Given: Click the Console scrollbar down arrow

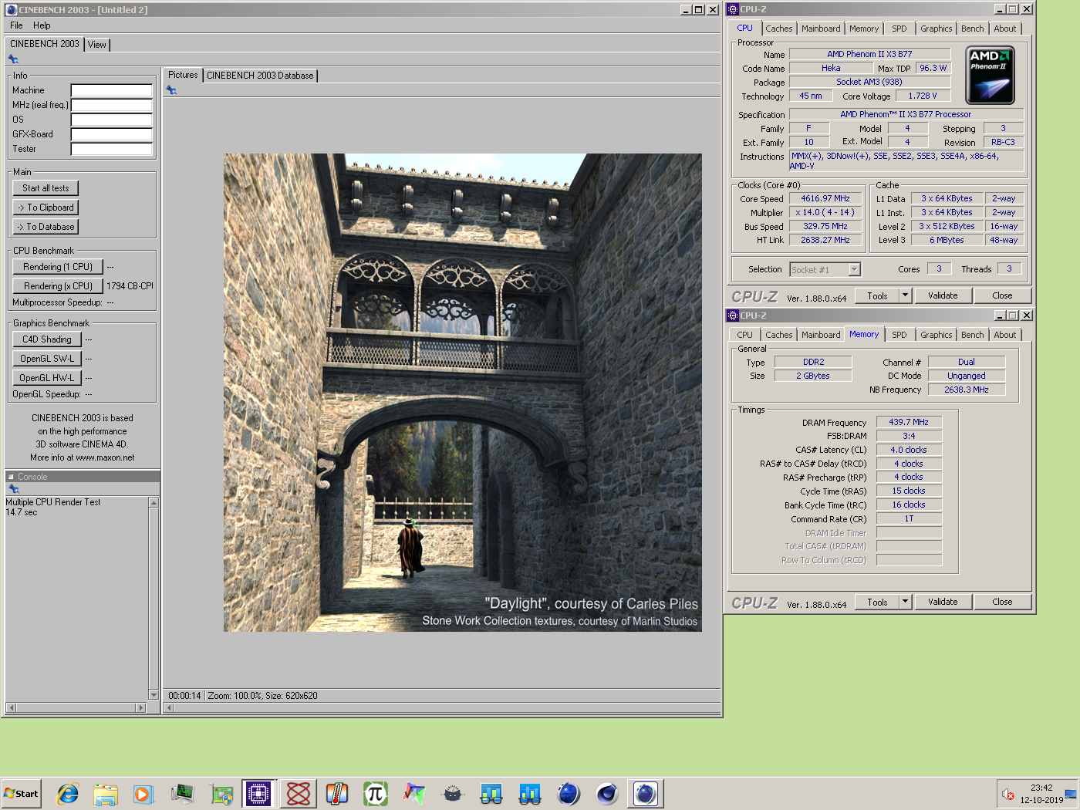Looking at the screenshot, I should click(154, 695).
